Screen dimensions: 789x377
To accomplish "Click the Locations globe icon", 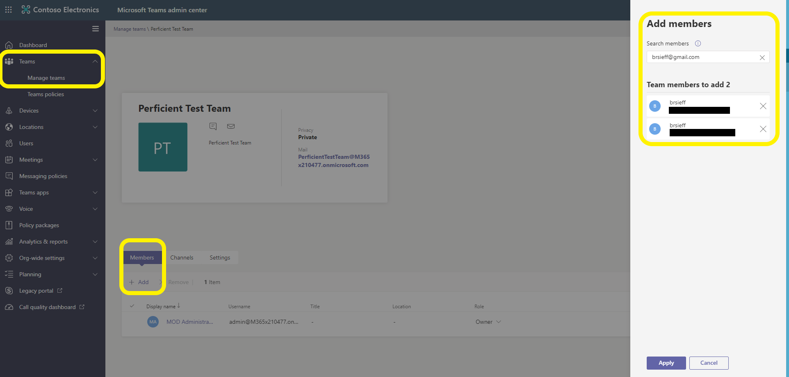I will pyautogui.click(x=9, y=127).
